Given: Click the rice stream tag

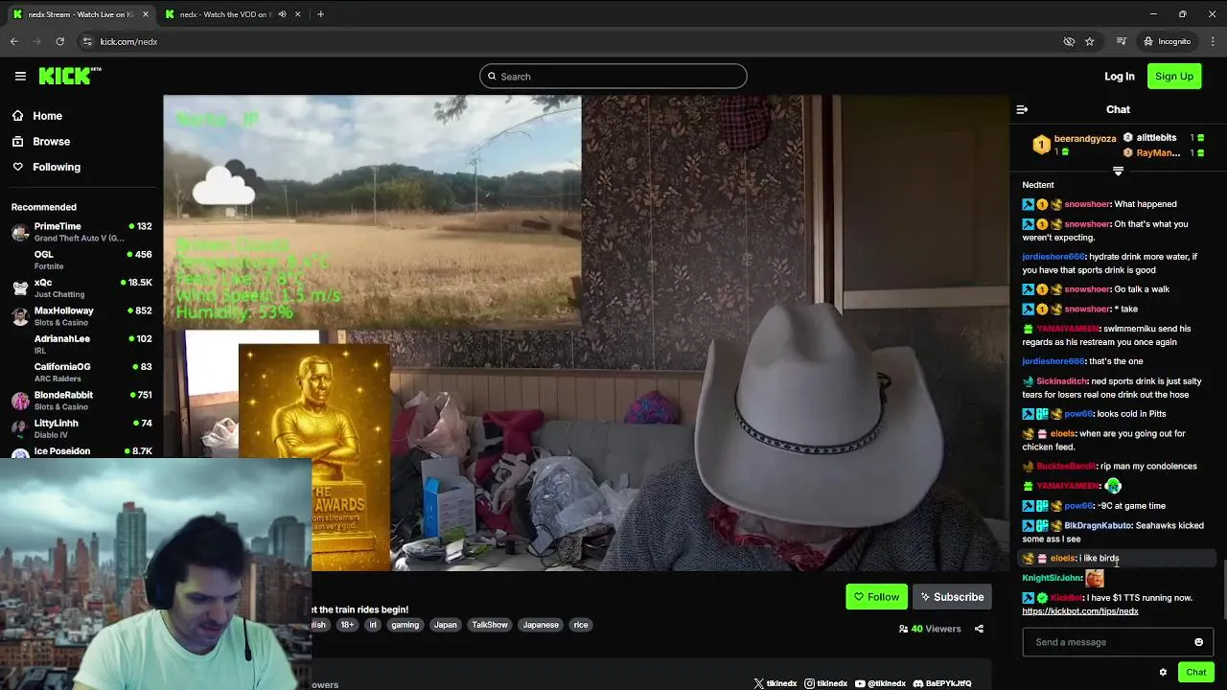Looking at the screenshot, I should (x=580, y=625).
